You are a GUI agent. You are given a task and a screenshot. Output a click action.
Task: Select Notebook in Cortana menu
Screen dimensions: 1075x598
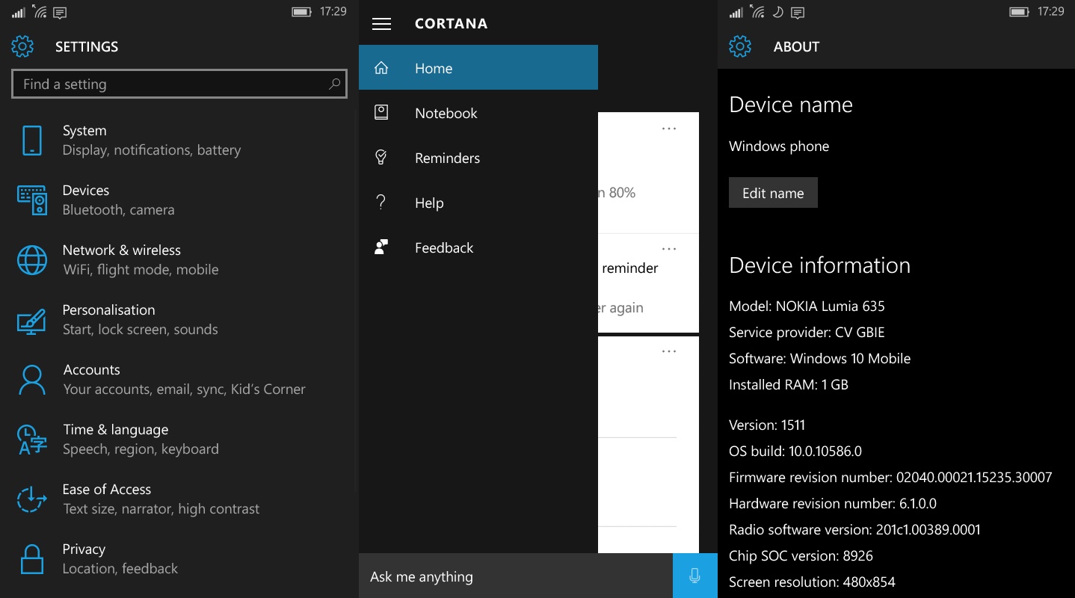pyautogui.click(x=478, y=113)
